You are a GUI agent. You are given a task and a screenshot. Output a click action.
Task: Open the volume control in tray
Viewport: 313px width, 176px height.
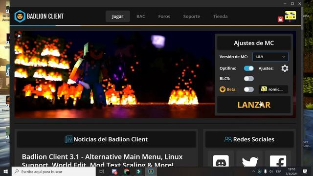tap(271, 172)
